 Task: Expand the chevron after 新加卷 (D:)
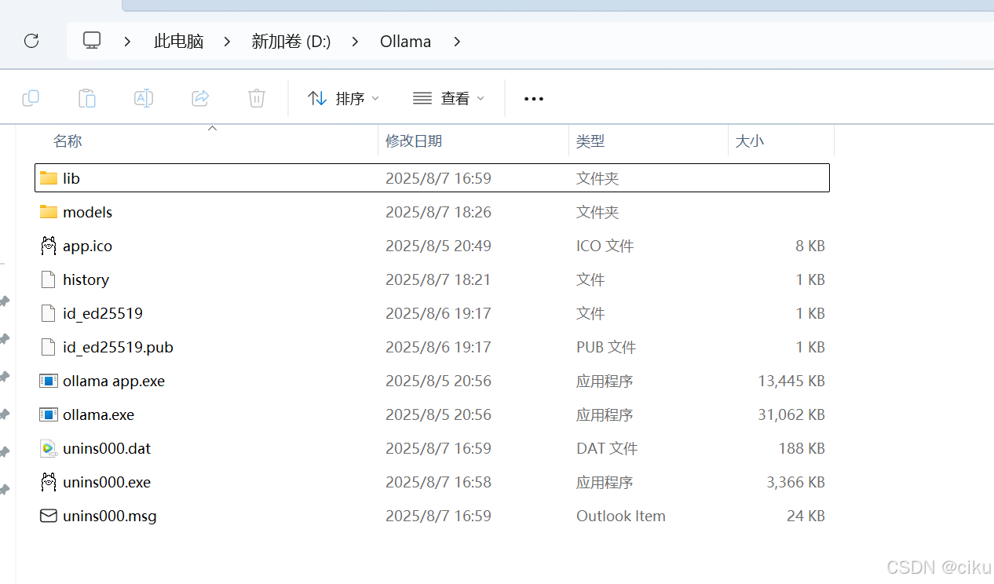pyautogui.click(x=355, y=41)
